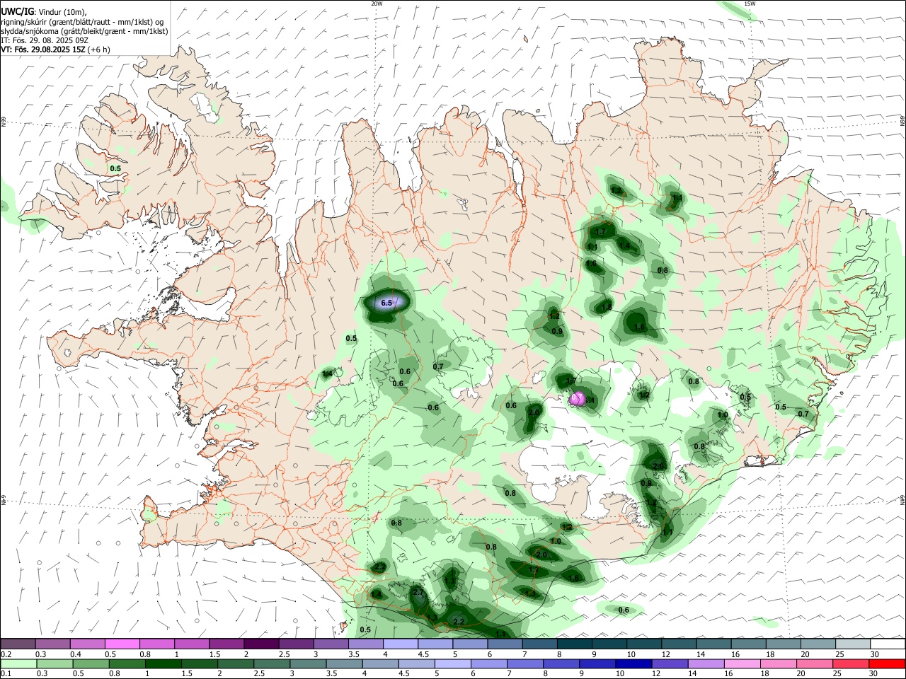
Task: Click the 0.5 value in the Westfjords
Action: (115, 168)
